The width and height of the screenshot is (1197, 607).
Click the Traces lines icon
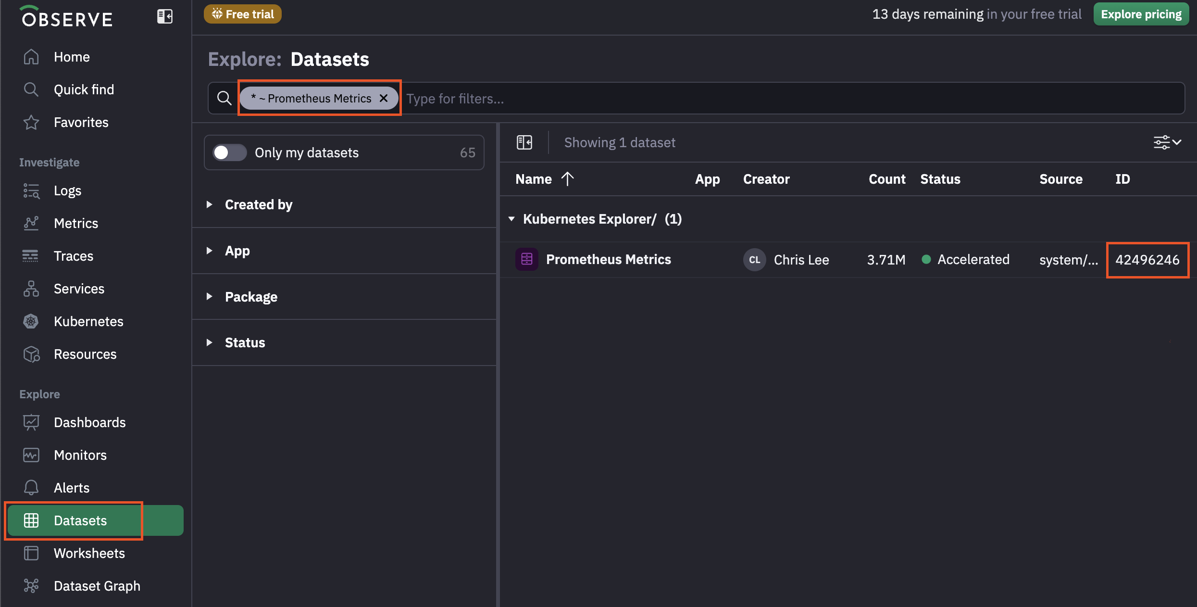coord(31,256)
